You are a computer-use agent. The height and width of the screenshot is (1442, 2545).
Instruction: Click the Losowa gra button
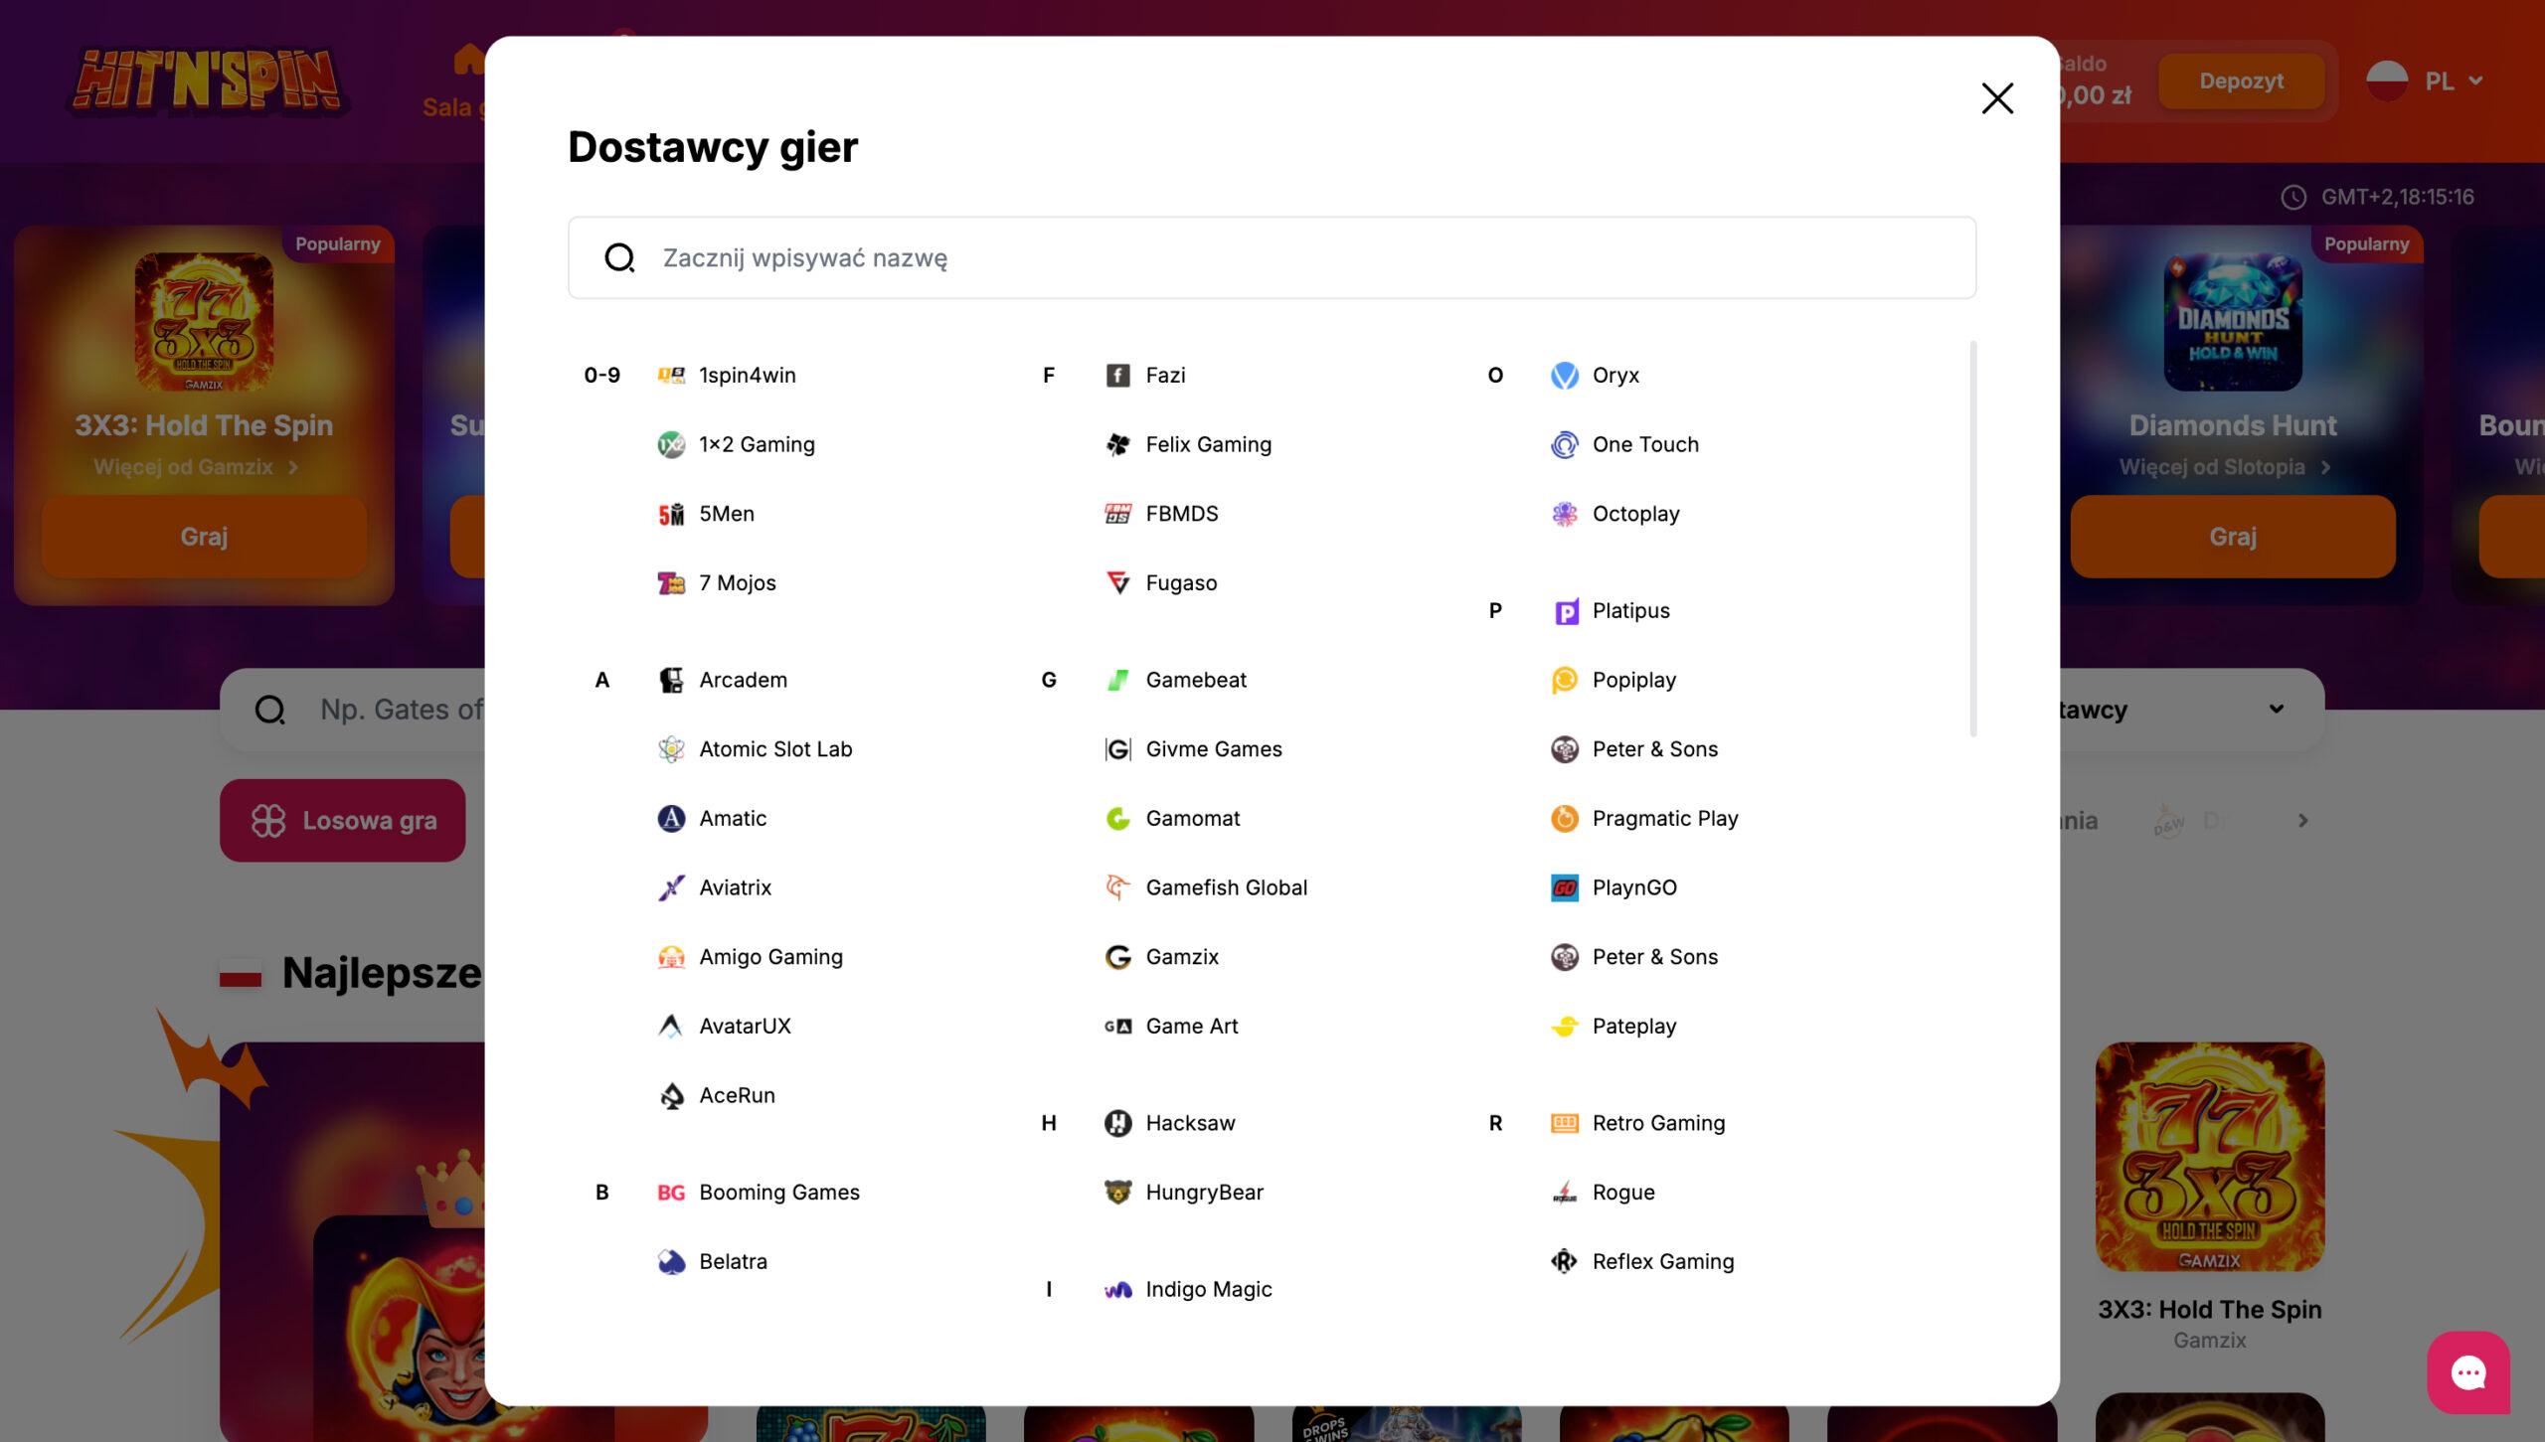[x=342, y=821]
